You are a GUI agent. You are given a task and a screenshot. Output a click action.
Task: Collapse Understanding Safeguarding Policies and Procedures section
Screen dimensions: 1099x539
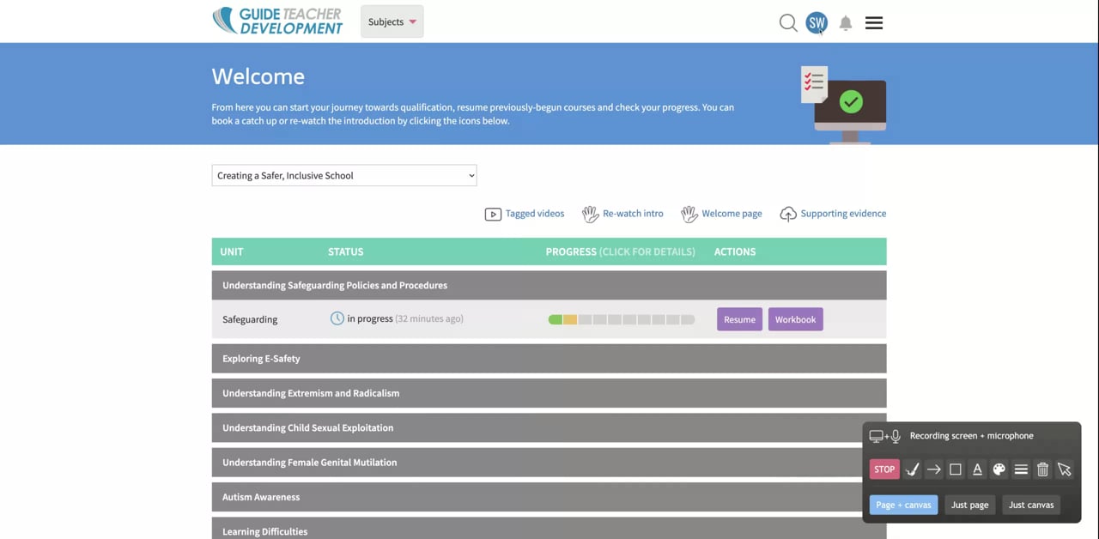pos(549,285)
